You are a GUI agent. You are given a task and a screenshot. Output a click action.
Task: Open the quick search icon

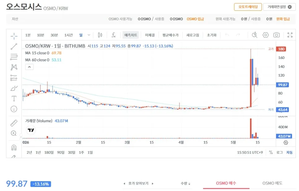tap(254, 35)
